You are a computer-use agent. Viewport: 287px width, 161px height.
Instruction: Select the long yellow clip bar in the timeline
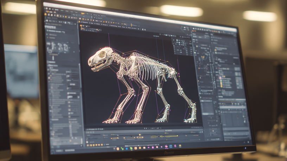[x=171, y=136]
